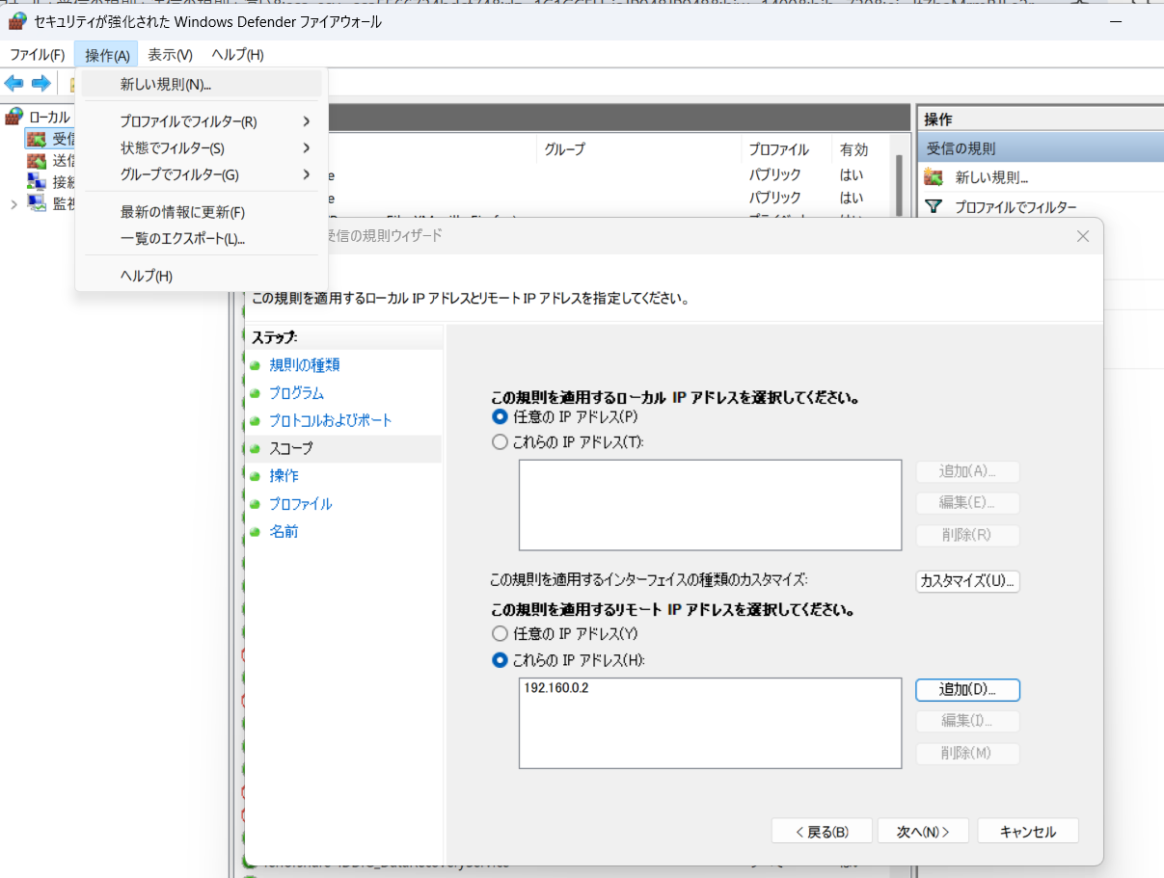Sort by the 有効 column header
Viewport: 1164px width, 878px height.
[x=854, y=149]
